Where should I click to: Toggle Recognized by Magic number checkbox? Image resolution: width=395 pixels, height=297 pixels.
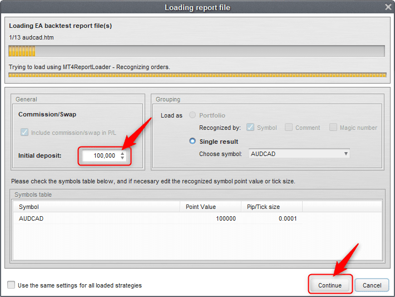click(x=333, y=127)
